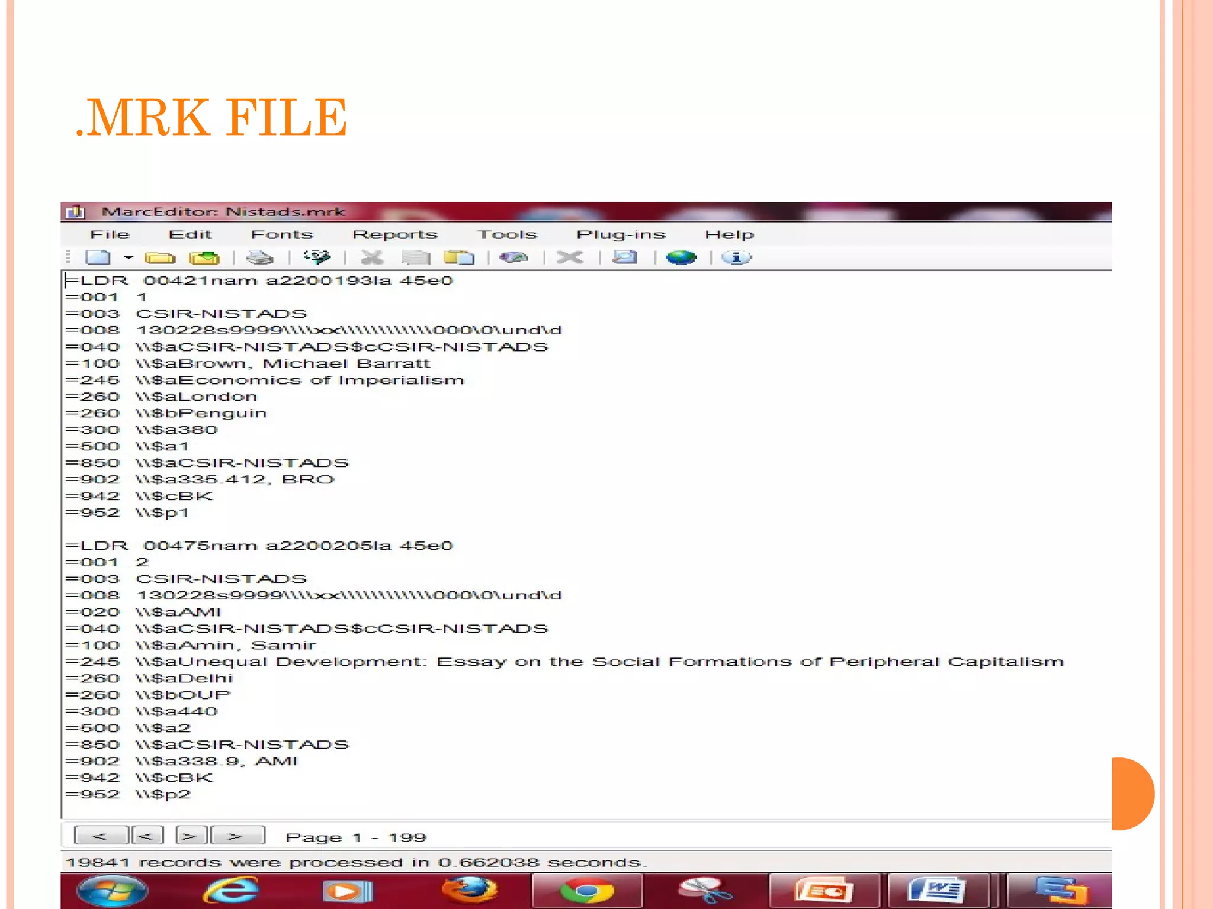Click the globe toolbar icon
Screen dimensions: 1213x909
coord(681,257)
